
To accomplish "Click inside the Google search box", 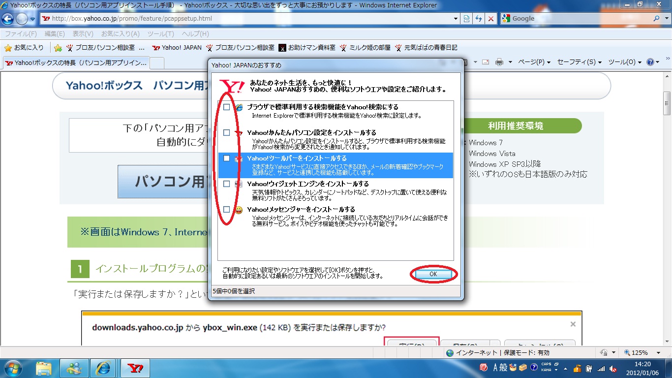I will pos(576,19).
